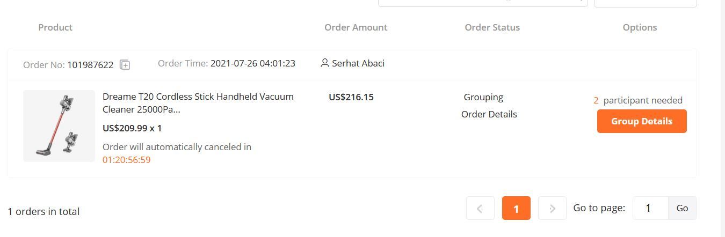The width and height of the screenshot is (725, 237).
Task: Select the Order Amount column header
Action: click(x=356, y=27)
